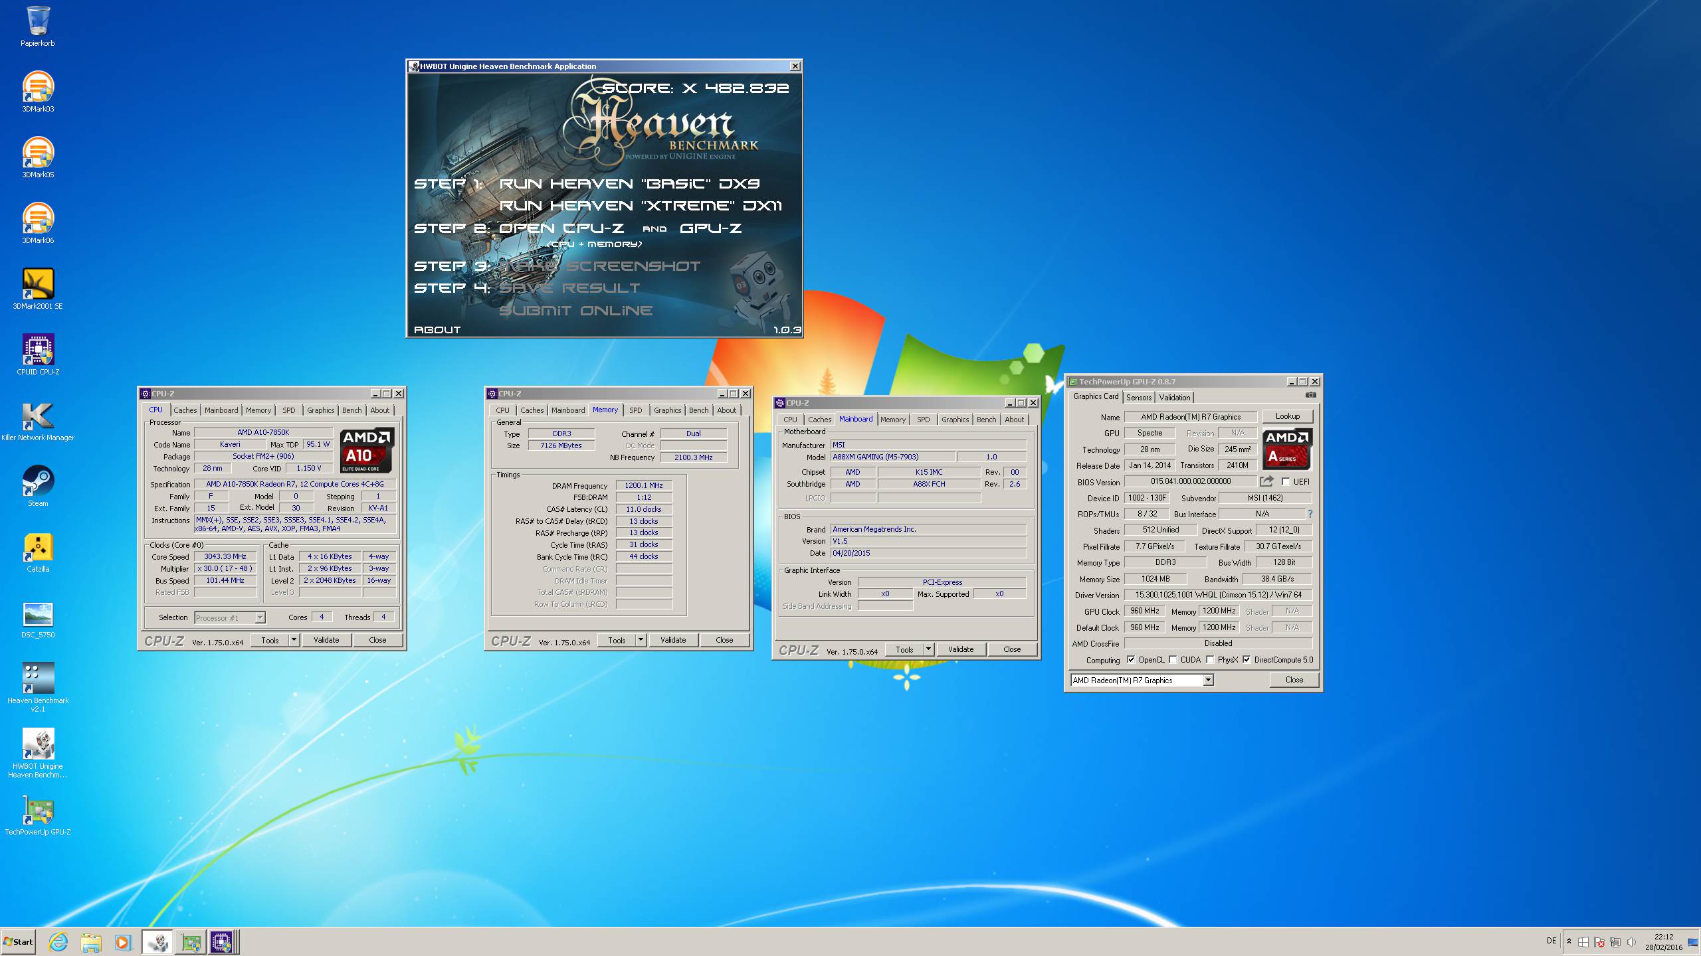Click Run Heaven Xtreme DX11 option

[641, 206]
